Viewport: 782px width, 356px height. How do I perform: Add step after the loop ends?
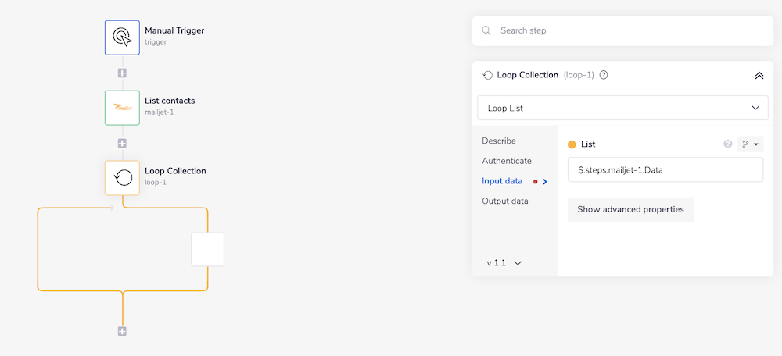pyautogui.click(x=122, y=331)
